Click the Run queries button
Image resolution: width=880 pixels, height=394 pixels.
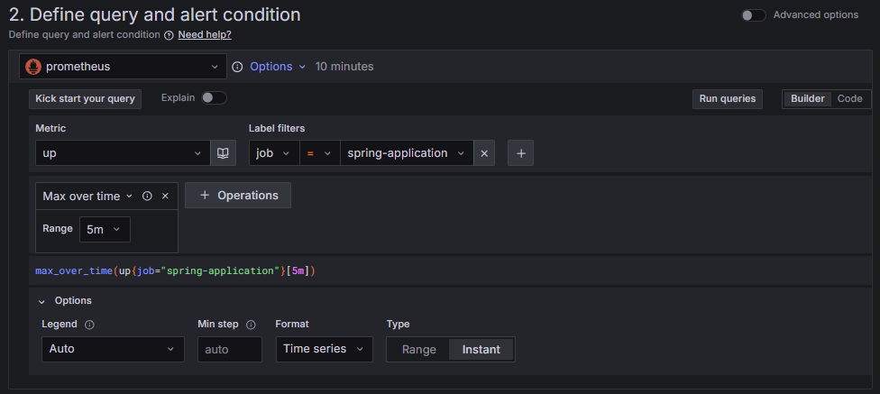click(x=727, y=98)
